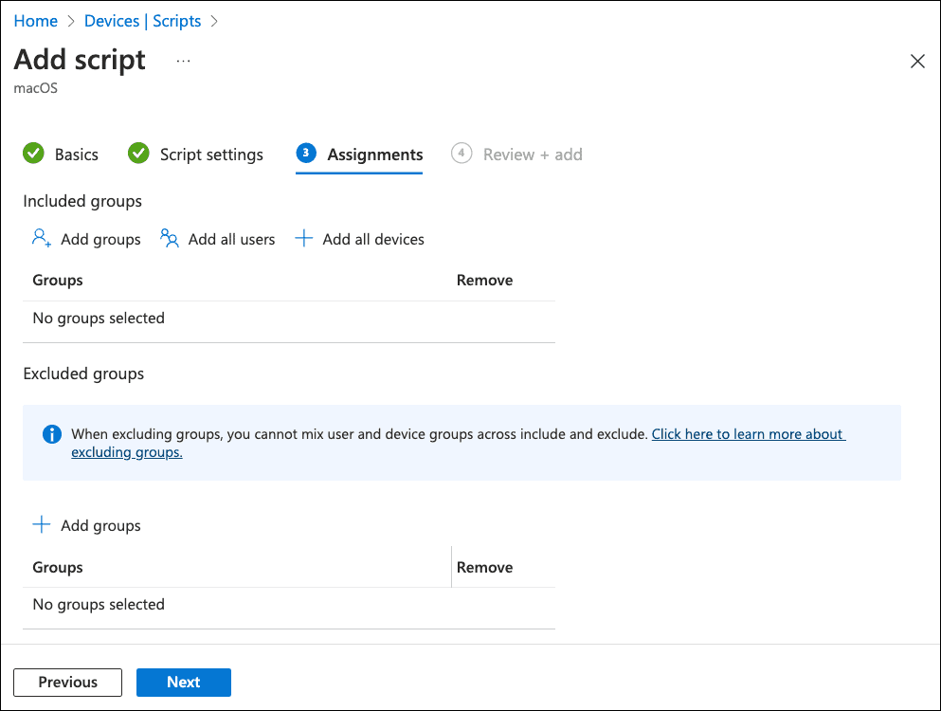Open the Script settings tab
This screenshot has width=941, height=711.
[213, 154]
